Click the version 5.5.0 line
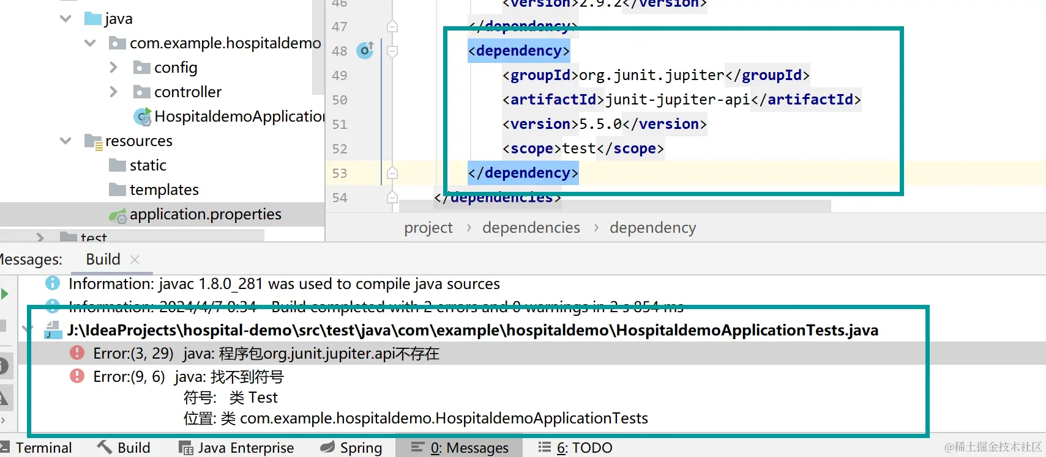The width and height of the screenshot is (1046, 457). click(605, 124)
